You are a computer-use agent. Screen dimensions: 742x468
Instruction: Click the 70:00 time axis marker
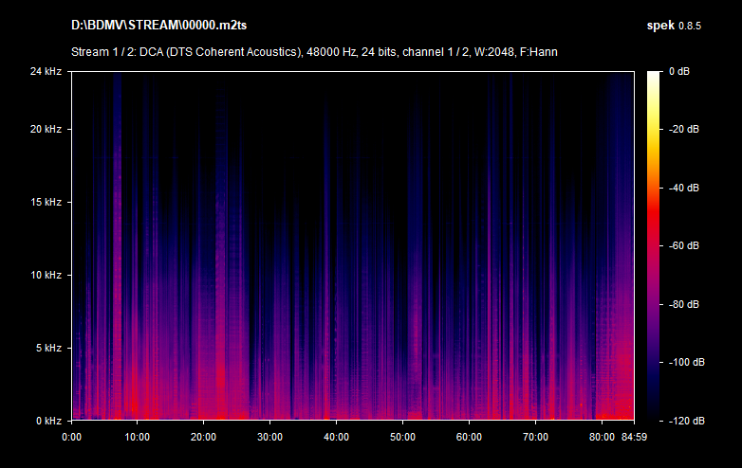click(x=536, y=437)
